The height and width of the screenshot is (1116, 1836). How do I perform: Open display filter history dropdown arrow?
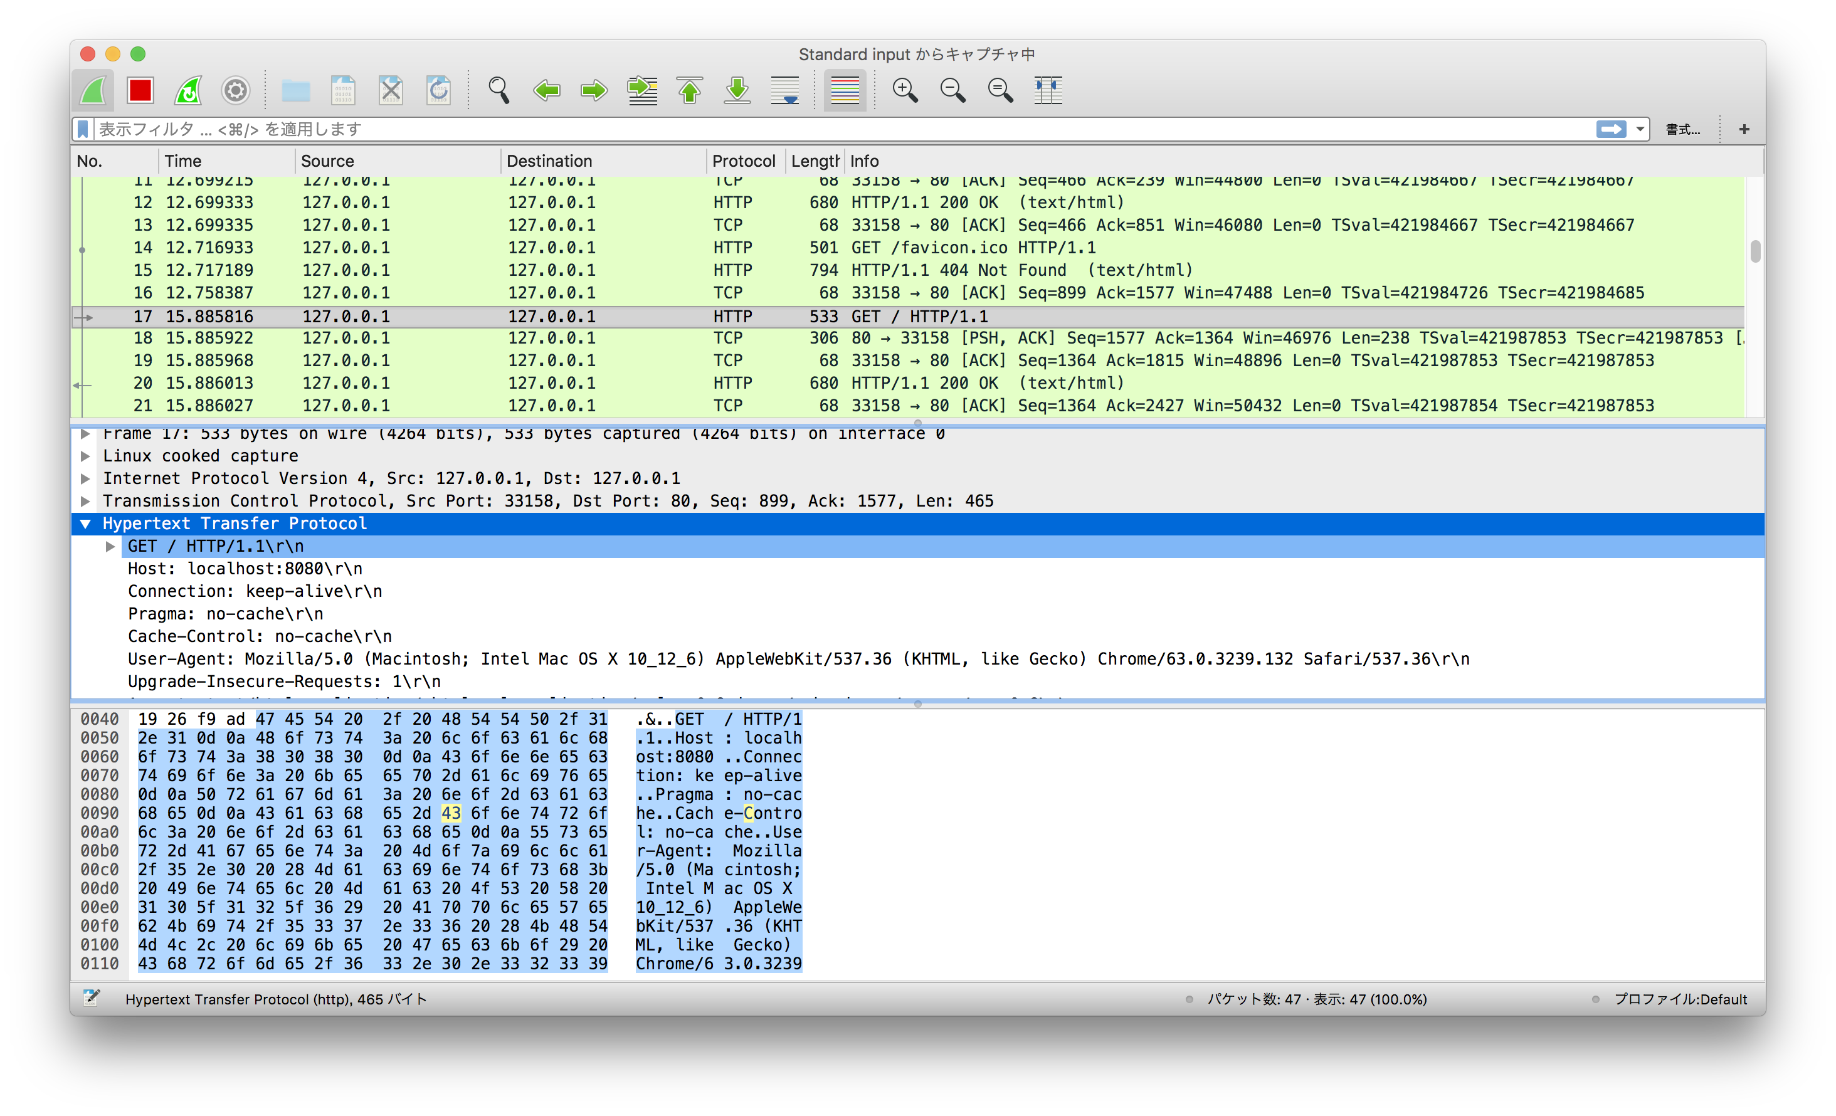click(x=1640, y=129)
